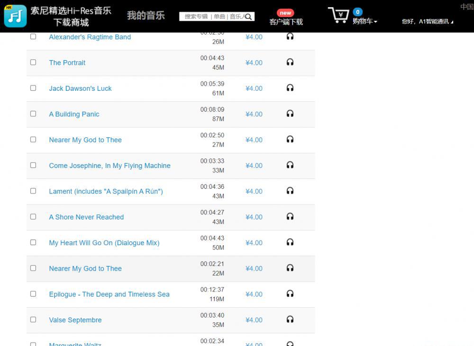Check the Valse Septembre checkbox

pyautogui.click(x=33, y=319)
